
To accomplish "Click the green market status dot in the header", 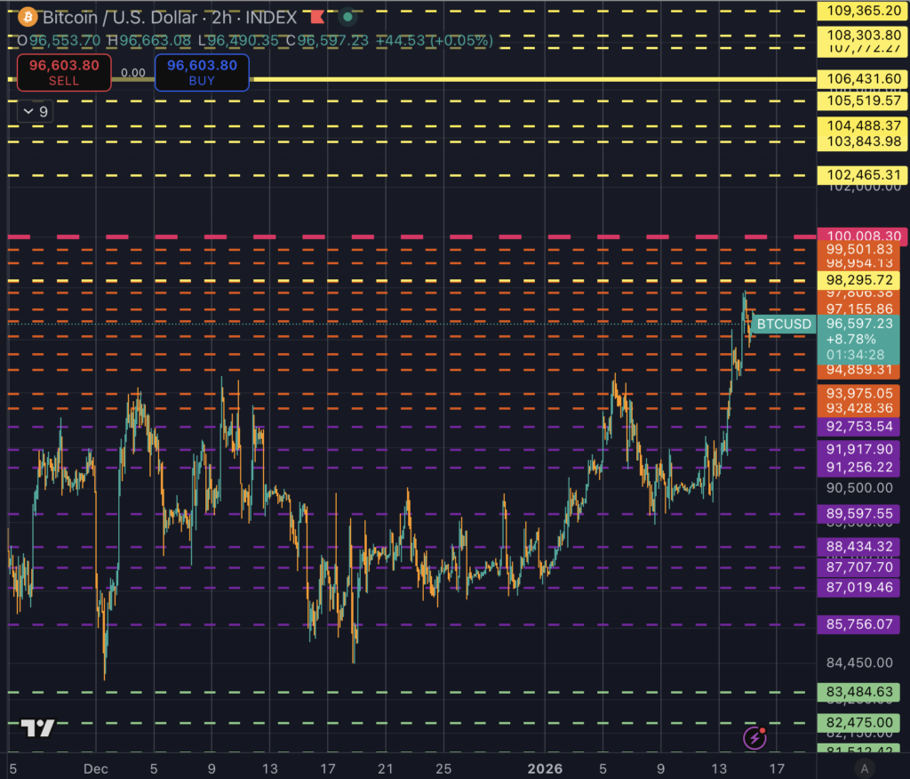I will click(x=347, y=16).
